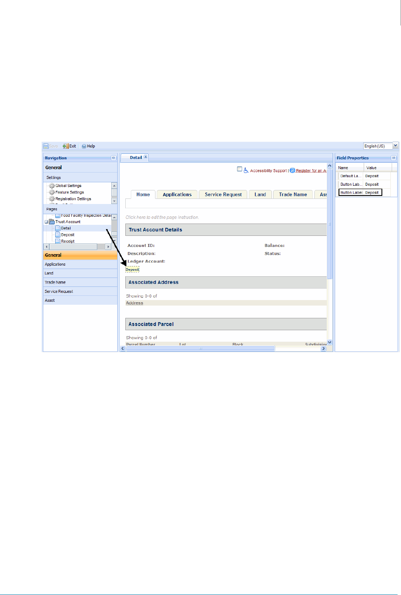
Task: Click the Global Settings gear icon
Action: pyautogui.click(x=52, y=186)
